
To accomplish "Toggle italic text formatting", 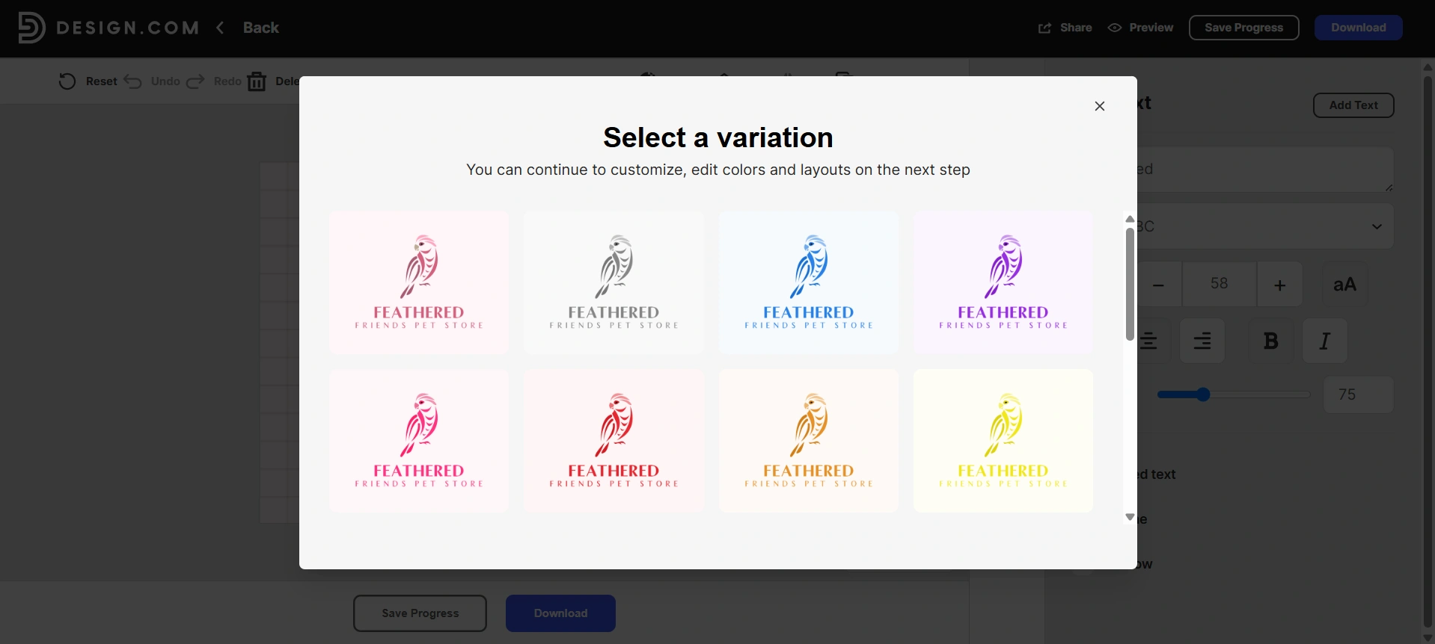I will [1325, 341].
